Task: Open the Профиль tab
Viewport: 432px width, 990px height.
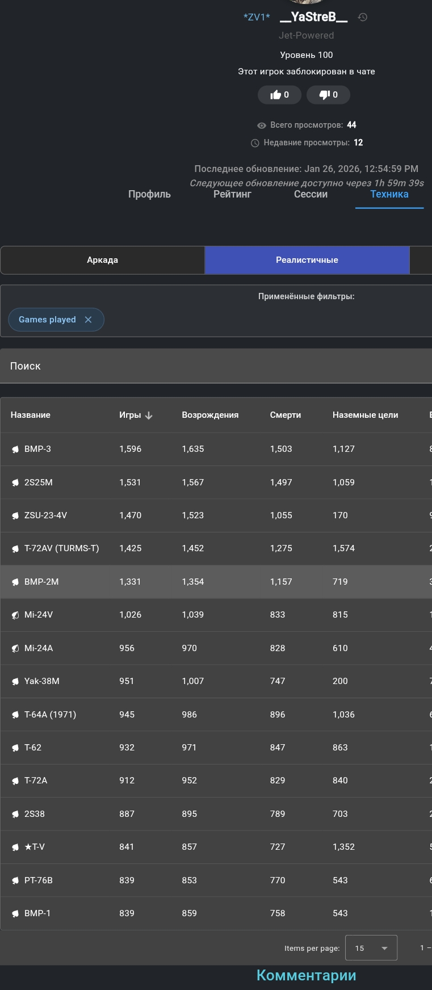Action: [x=149, y=194]
